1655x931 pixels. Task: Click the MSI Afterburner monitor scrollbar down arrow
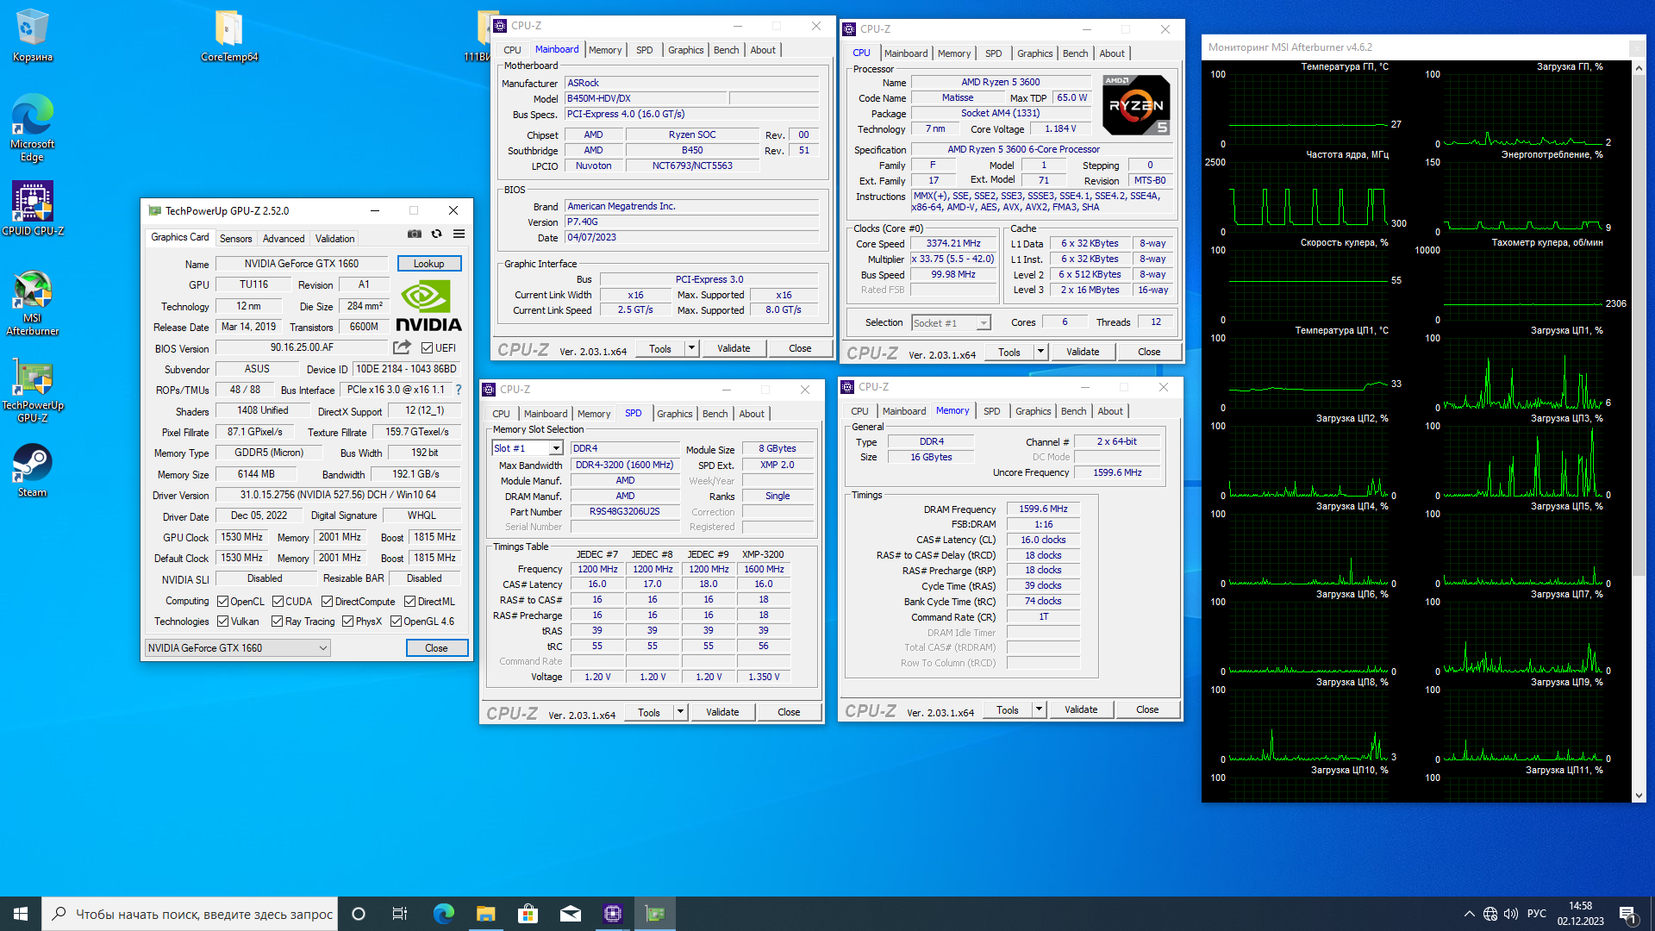(1639, 796)
